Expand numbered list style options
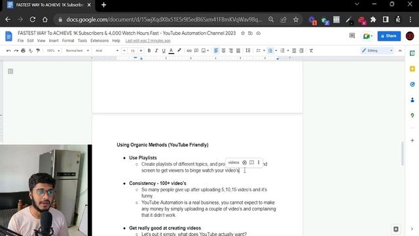This screenshot has height=236, width=419. tap(288, 50)
